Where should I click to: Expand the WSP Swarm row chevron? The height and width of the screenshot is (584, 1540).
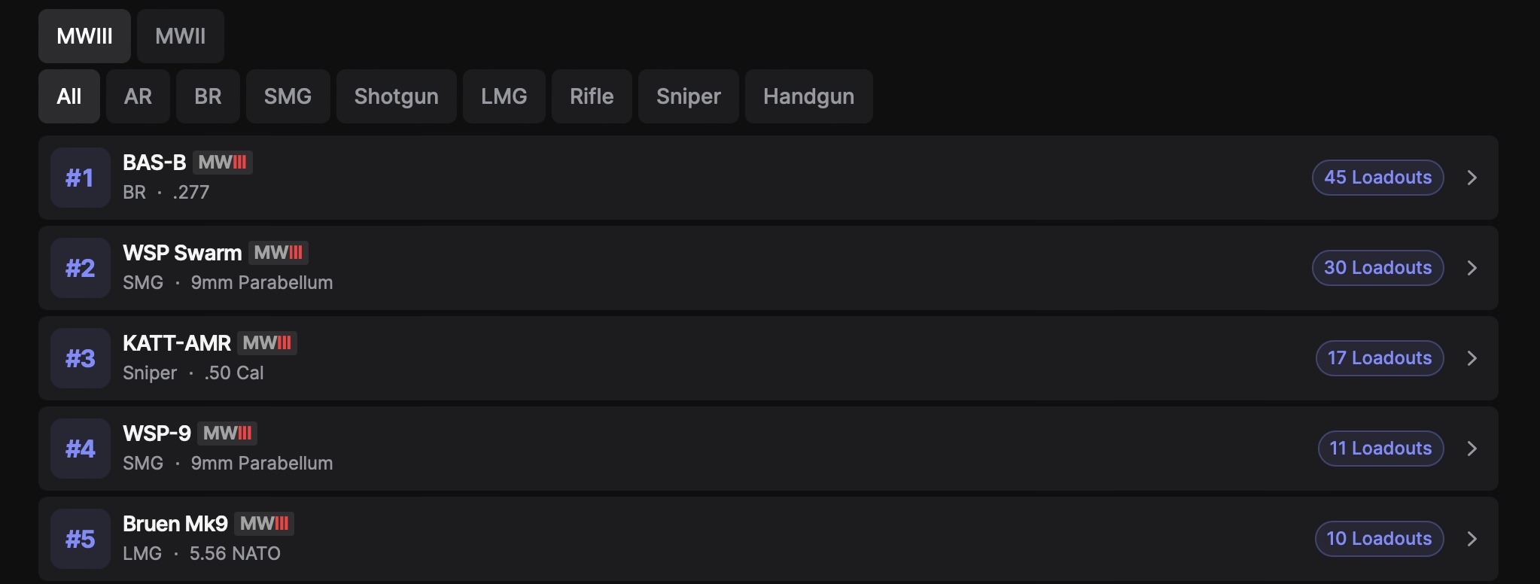[x=1472, y=268]
